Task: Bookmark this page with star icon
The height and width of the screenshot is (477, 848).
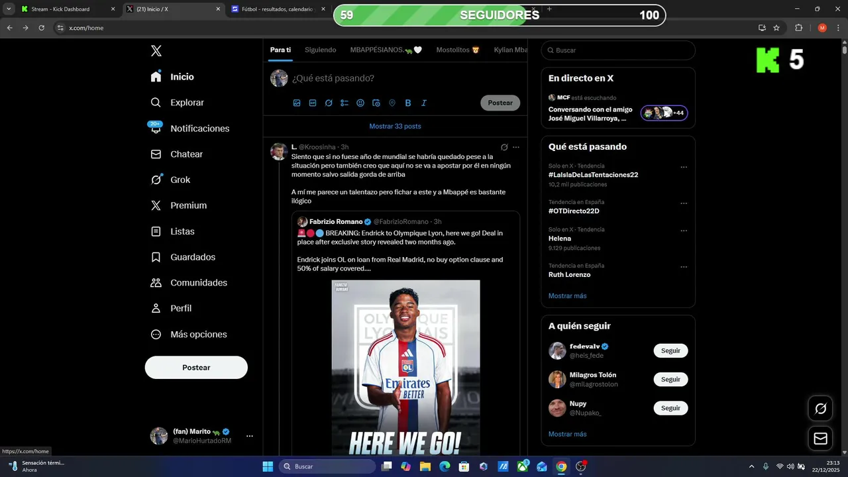Action: [776, 28]
